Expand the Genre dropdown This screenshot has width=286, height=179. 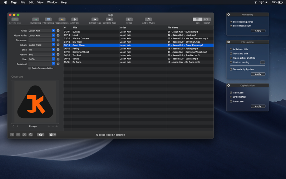(53, 54)
